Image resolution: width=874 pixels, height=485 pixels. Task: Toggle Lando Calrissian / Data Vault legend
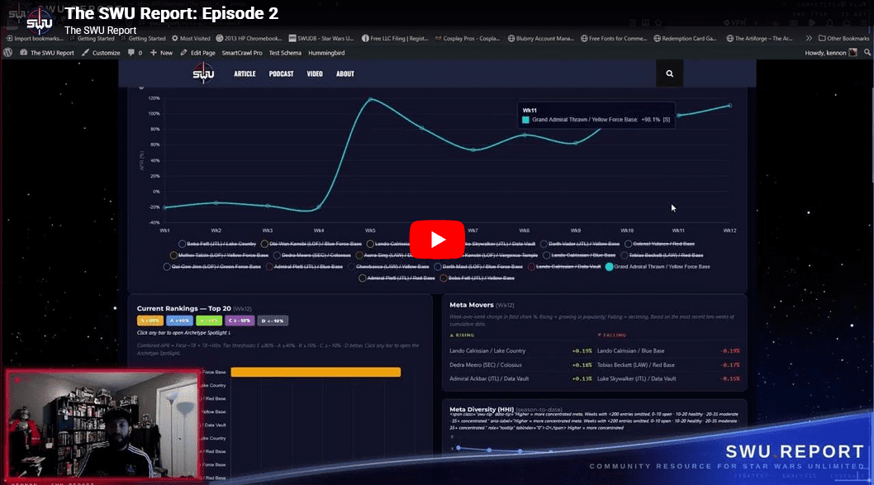click(564, 267)
